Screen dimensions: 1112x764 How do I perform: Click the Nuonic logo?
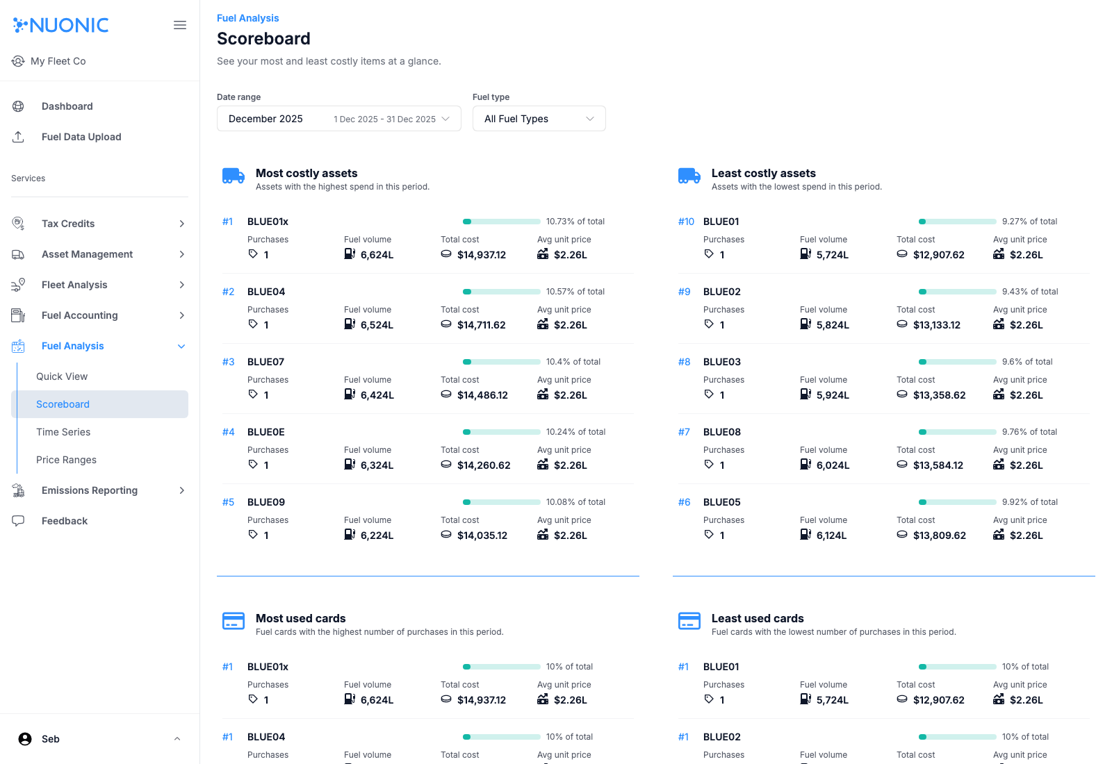click(61, 25)
